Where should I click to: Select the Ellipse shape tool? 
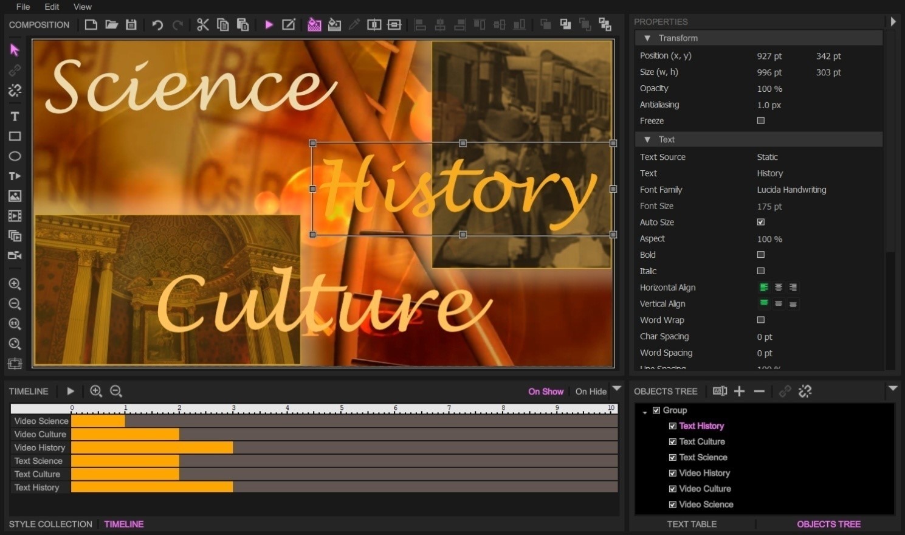pyautogui.click(x=15, y=156)
